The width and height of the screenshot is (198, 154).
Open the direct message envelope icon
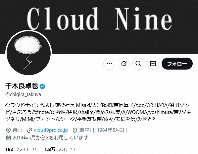153,64
